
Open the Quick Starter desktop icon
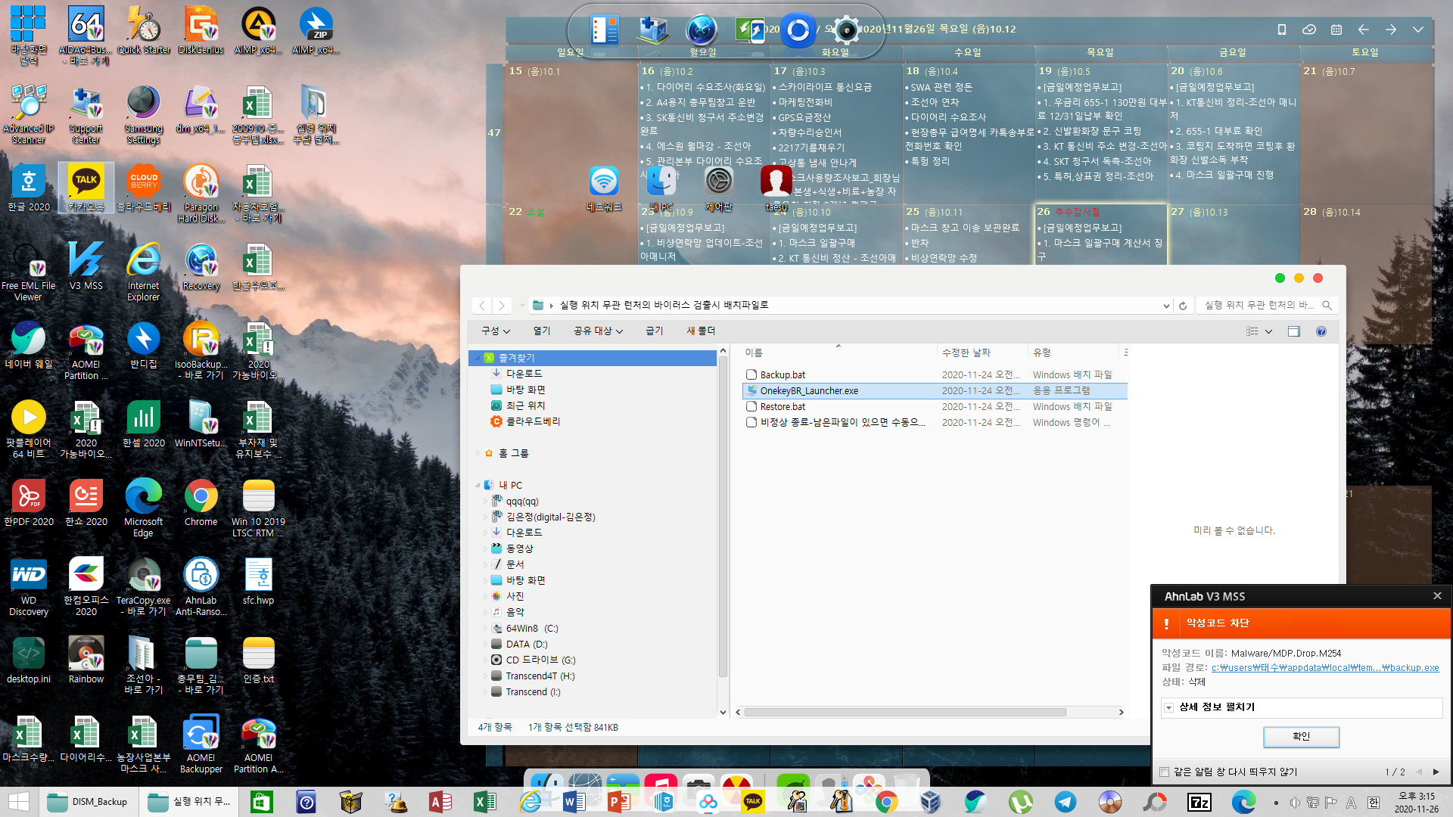tap(144, 30)
